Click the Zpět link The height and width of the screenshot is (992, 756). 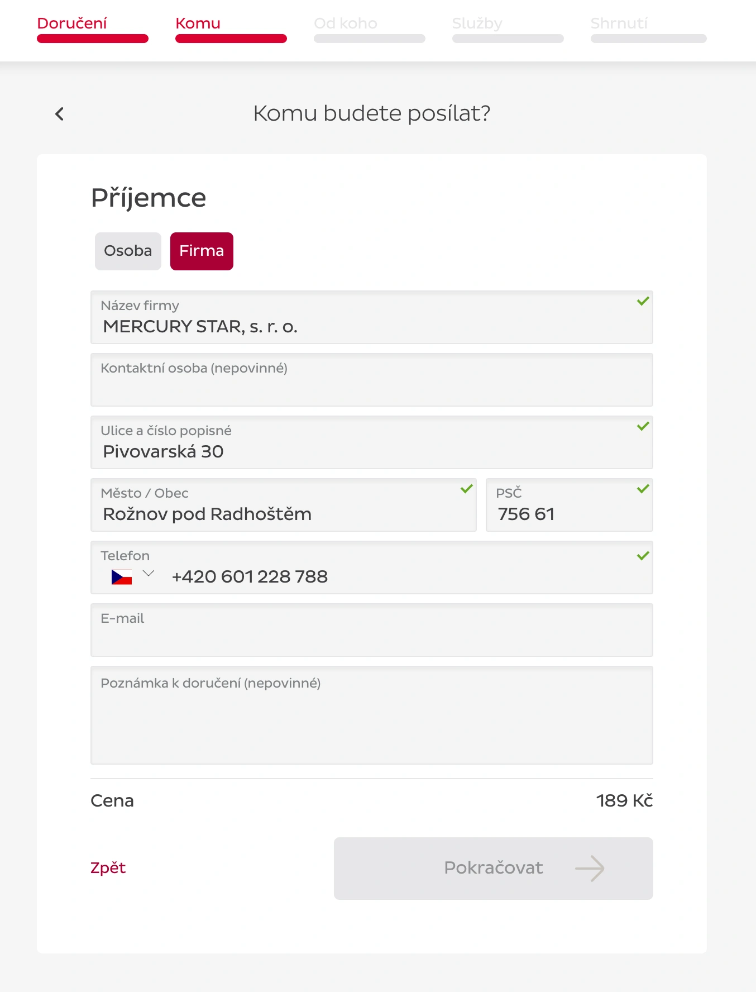coord(108,868)
